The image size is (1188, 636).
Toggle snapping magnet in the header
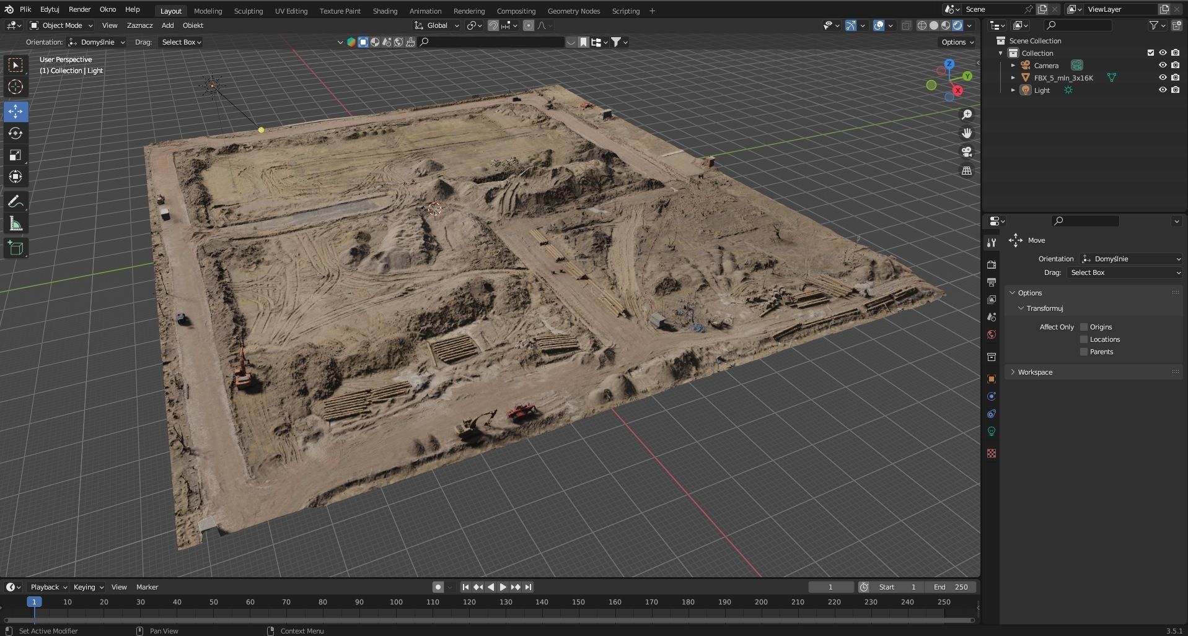(493, 25)
